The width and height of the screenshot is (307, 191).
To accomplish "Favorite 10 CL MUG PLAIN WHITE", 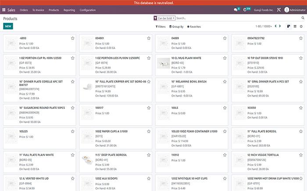I will coord(225,58).
